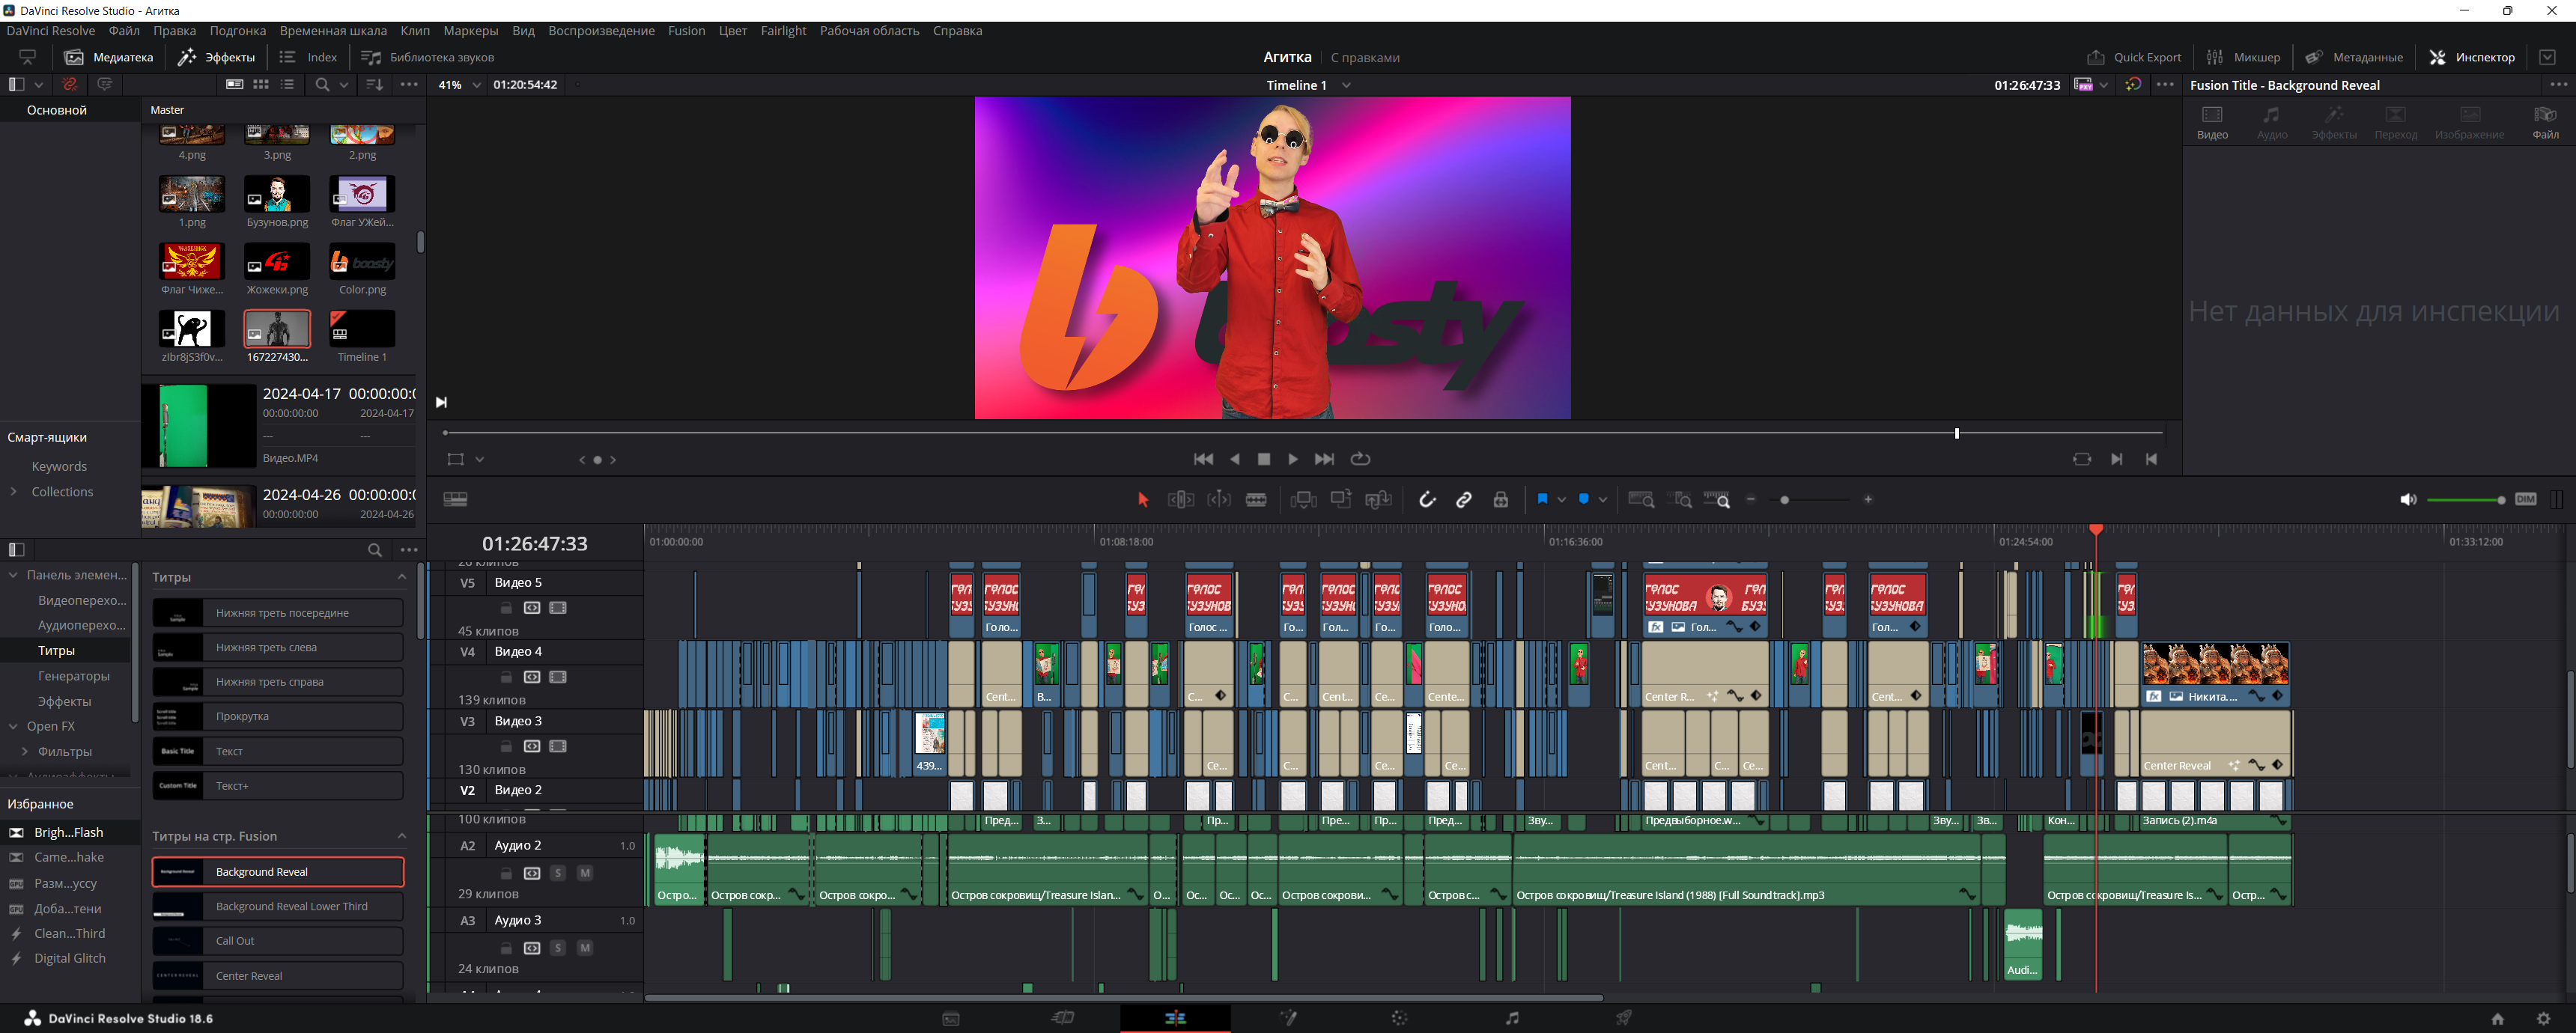Solo the Аудио 2 track
2576x1033 pixels.
click(x=558, y=873)
